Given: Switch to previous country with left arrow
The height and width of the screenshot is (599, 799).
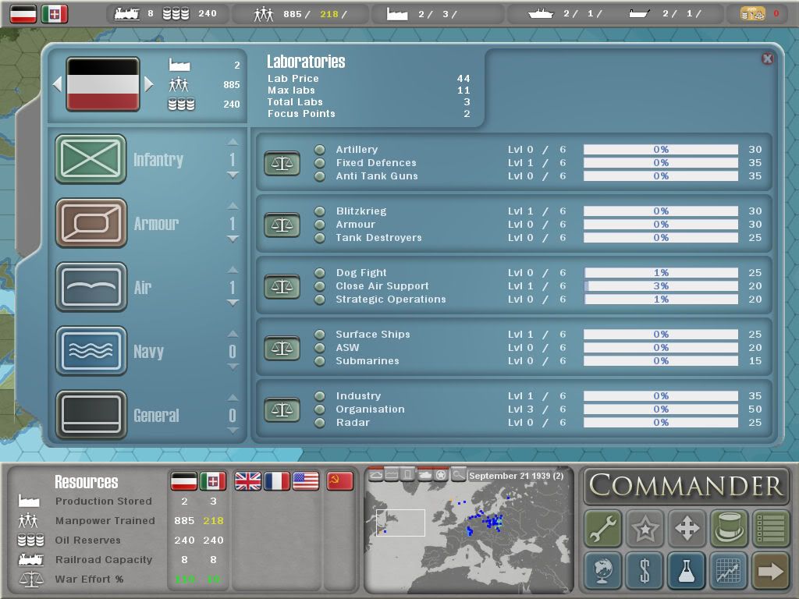Looking at the screenshot, I should coord(57,84).
